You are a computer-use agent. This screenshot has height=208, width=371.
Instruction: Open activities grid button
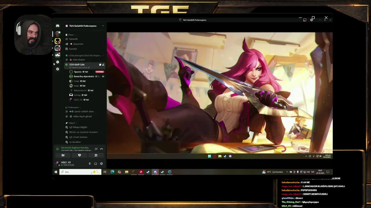[x=96, y=155]
